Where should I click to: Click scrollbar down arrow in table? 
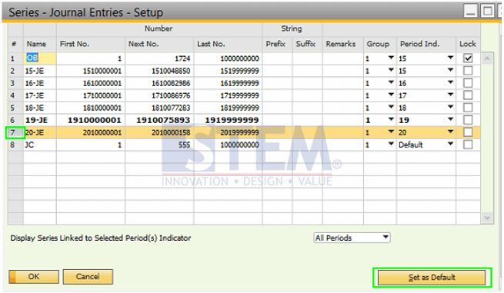(x=487, y=218)
